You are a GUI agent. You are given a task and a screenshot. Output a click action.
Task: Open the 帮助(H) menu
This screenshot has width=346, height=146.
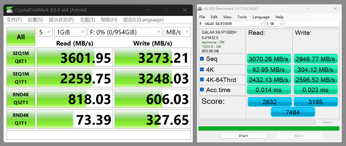[x=109, y=20]
